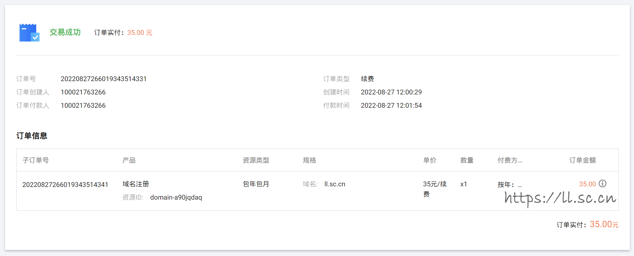Click the creation time 2022-08-27 12:00:29

pos(391,92)
